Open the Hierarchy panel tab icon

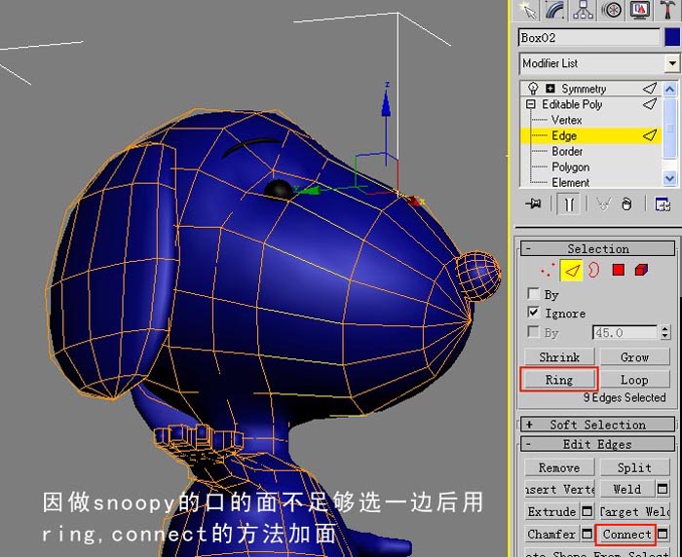tap(583, 11)
